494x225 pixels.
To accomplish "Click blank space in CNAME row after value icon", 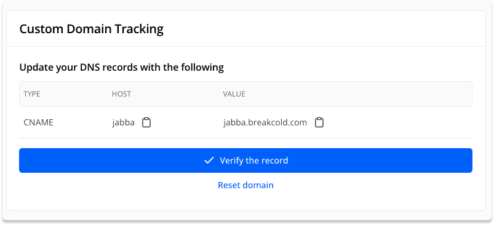I will (x=397, y=122).
